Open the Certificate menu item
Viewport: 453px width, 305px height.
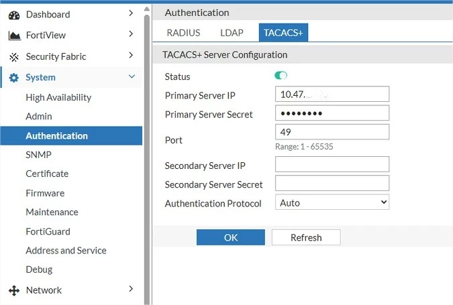[x=47, y=174]
